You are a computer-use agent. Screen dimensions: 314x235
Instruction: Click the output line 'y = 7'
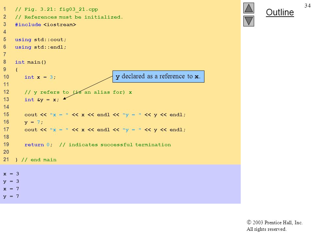click(x=11, y=196)
